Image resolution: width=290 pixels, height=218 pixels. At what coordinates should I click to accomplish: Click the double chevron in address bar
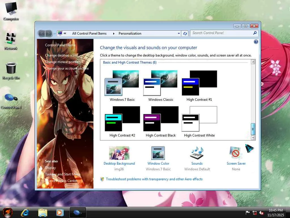(x=65, y=33)
